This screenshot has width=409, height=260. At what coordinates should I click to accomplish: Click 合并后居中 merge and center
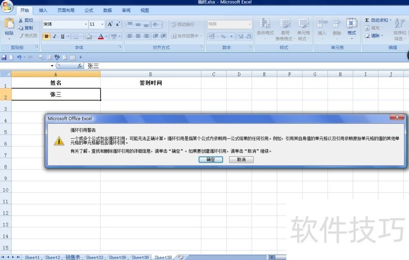(x=185, y=36)
